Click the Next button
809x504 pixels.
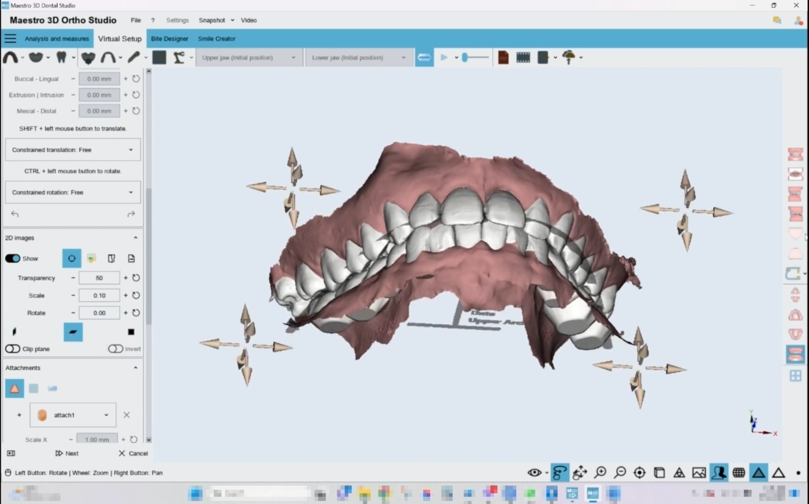[67, 453]
